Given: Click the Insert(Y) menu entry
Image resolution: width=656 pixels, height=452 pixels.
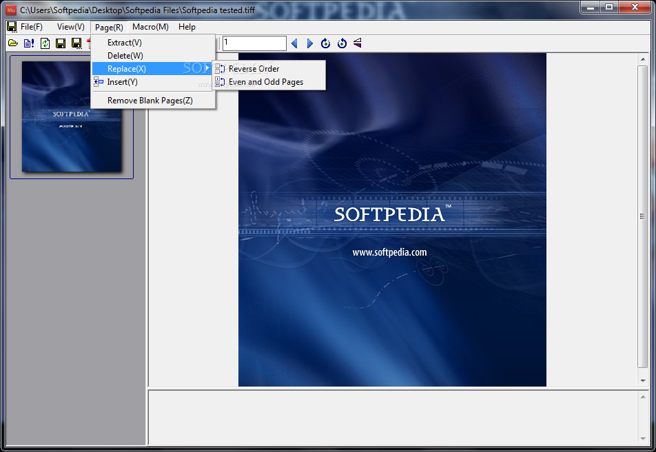Looking at the screenshot, I should pyautogui.click(x=153, y=82).
